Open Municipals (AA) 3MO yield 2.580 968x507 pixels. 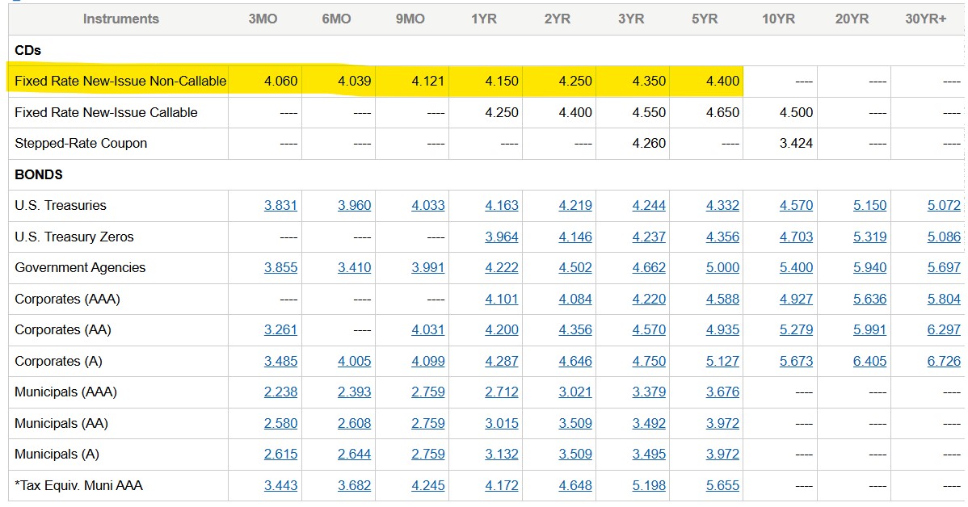(x=280, y=424)
